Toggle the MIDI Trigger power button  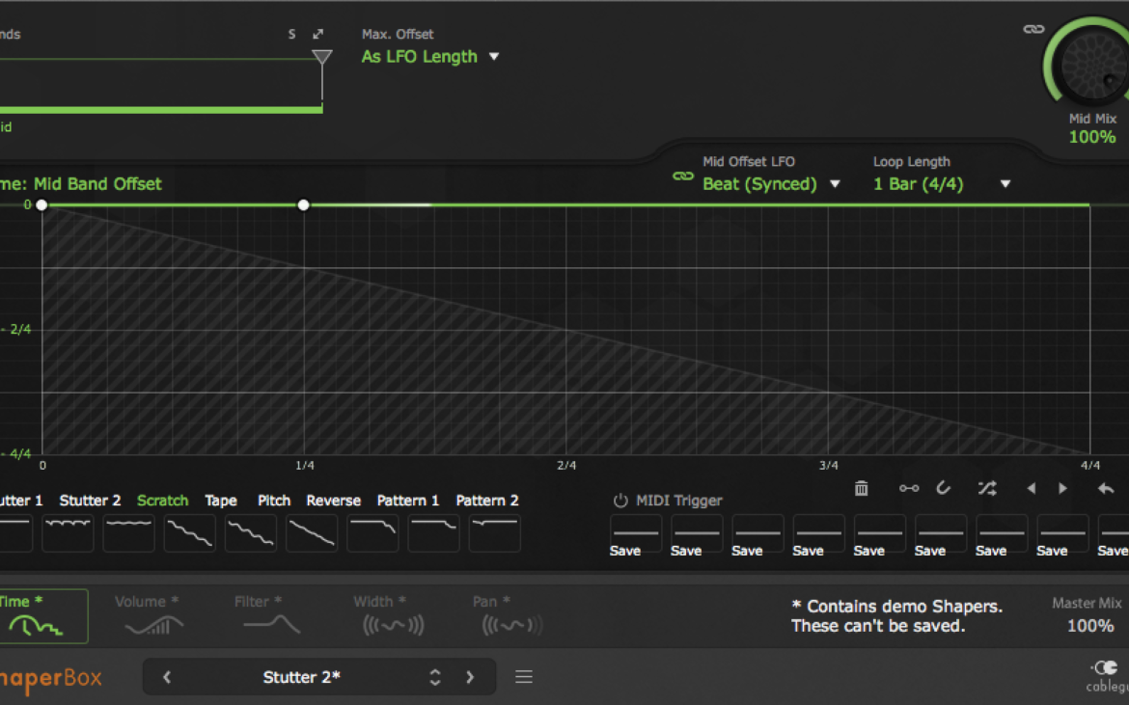[620, 501]
